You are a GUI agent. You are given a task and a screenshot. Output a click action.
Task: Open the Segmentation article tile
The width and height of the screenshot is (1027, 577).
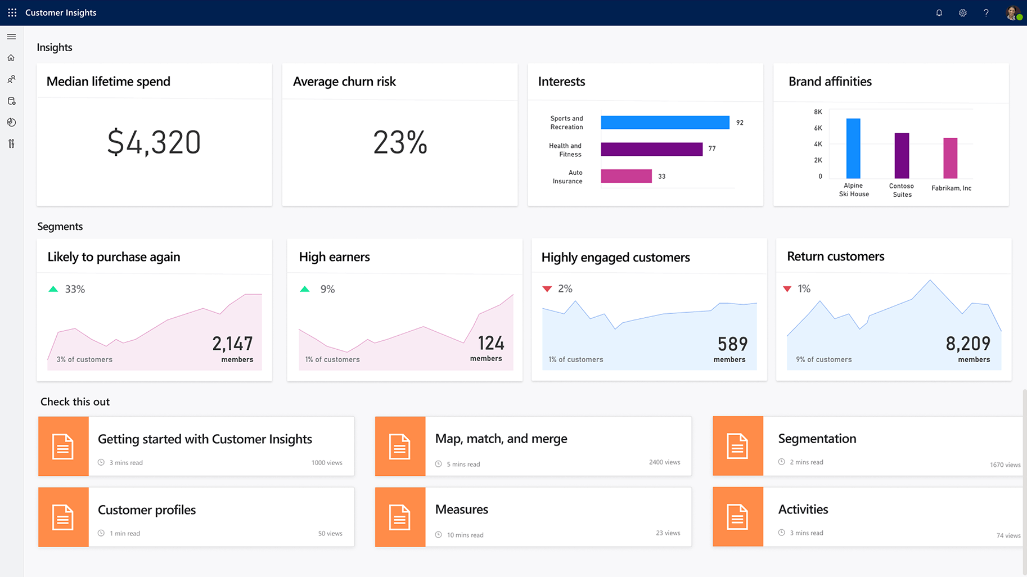(817, 439)
